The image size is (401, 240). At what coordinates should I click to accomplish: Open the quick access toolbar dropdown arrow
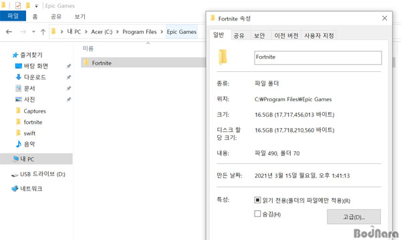(x=36, y=6)
